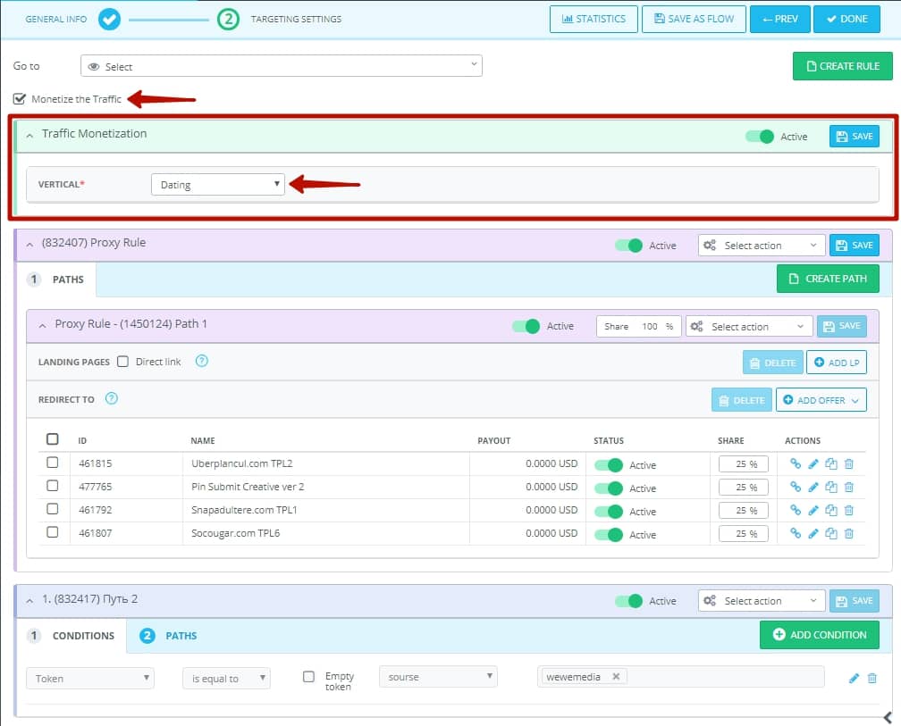Click the Done button
Viewport: 901px width, 726px height.
(x=847, y=19)
